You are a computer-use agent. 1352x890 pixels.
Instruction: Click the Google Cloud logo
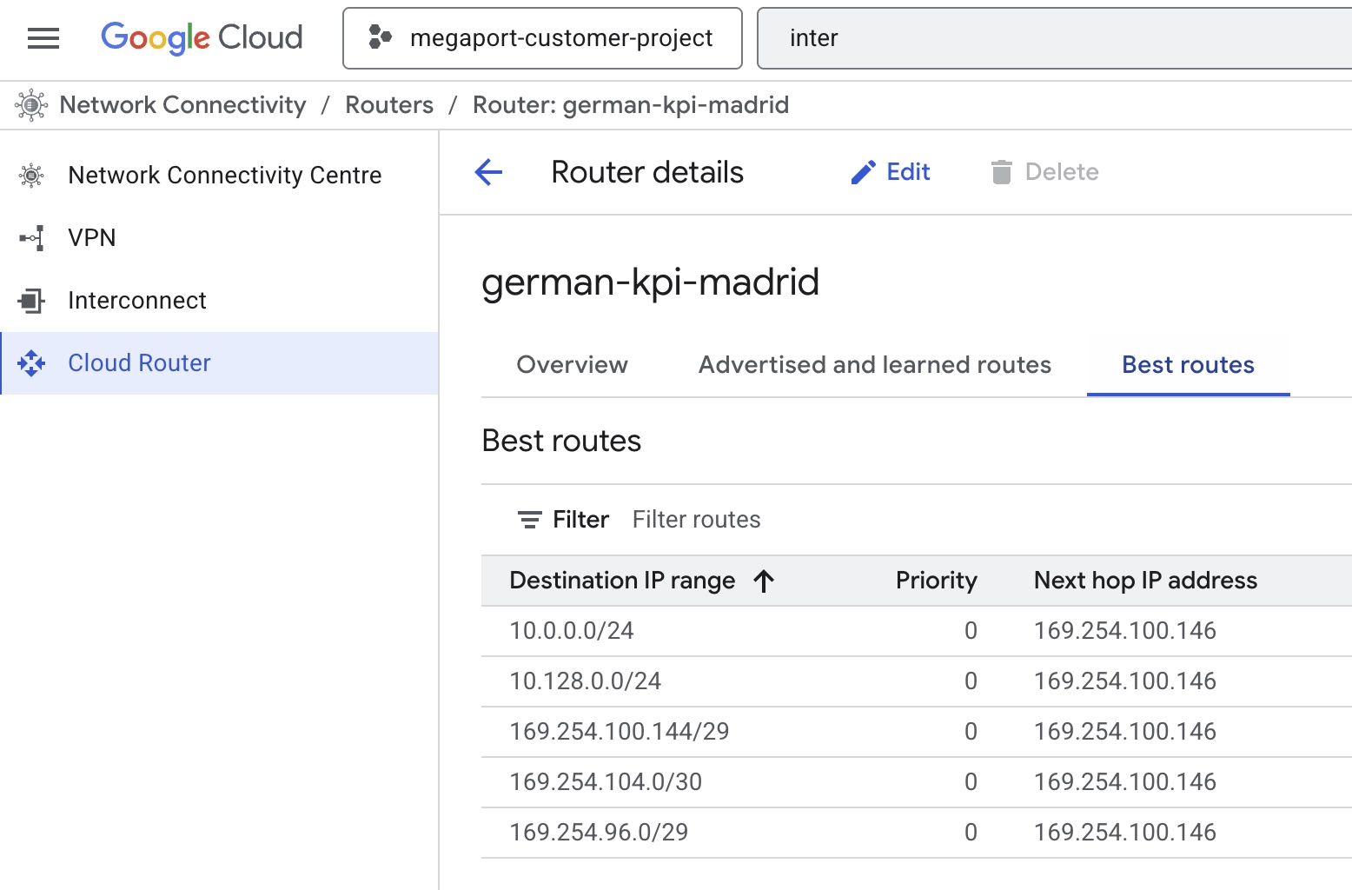[x=202, y=37]
